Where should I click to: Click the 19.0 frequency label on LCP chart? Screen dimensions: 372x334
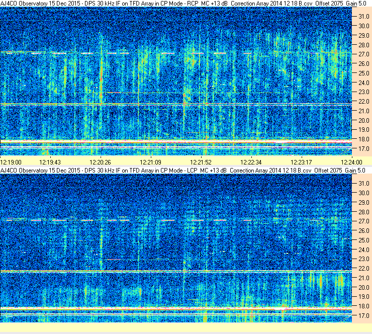click(x=363, y=297)
